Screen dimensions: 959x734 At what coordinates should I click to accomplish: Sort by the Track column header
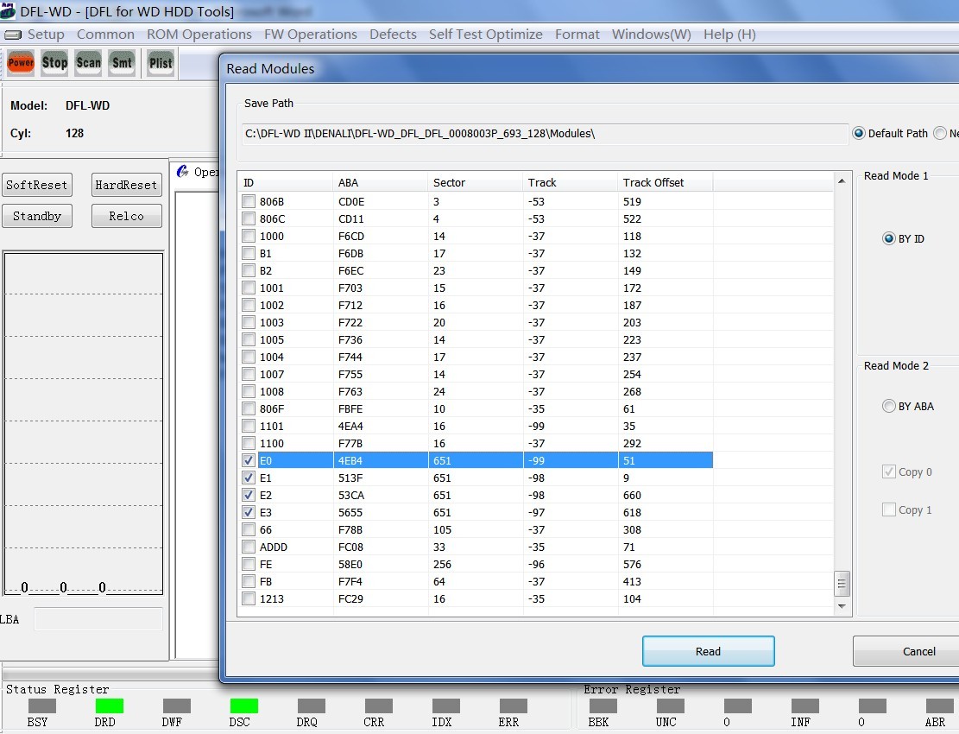pyautogui.click(x=570, y=182)
